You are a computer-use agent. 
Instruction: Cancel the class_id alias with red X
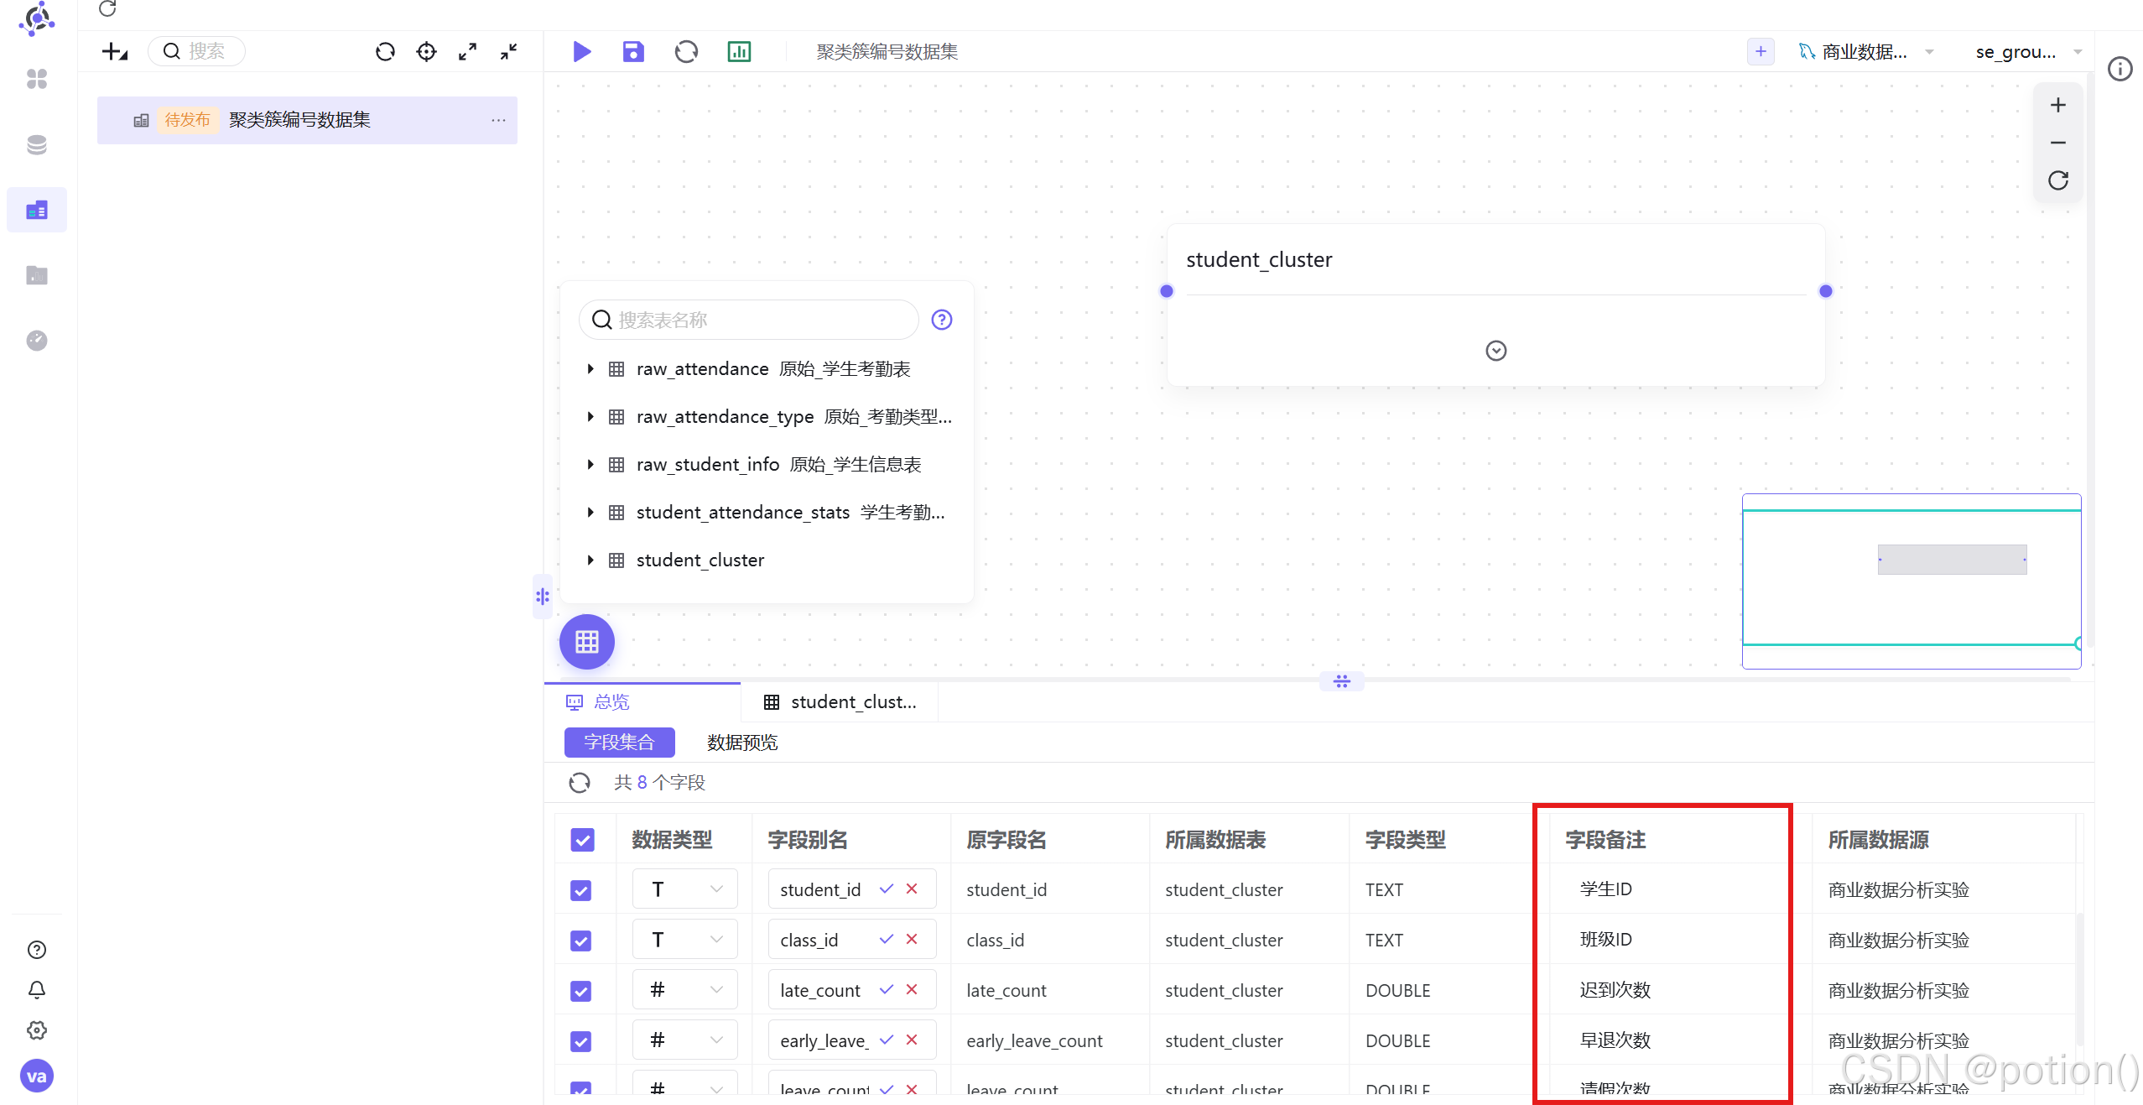[x=912, y=940]
